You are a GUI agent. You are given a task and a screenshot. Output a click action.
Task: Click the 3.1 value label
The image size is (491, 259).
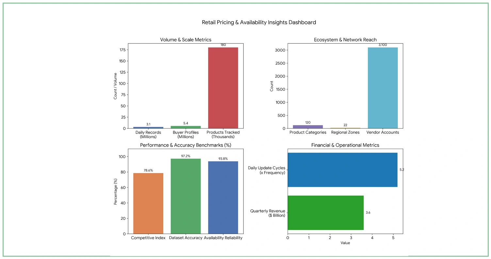click(148, 124)
